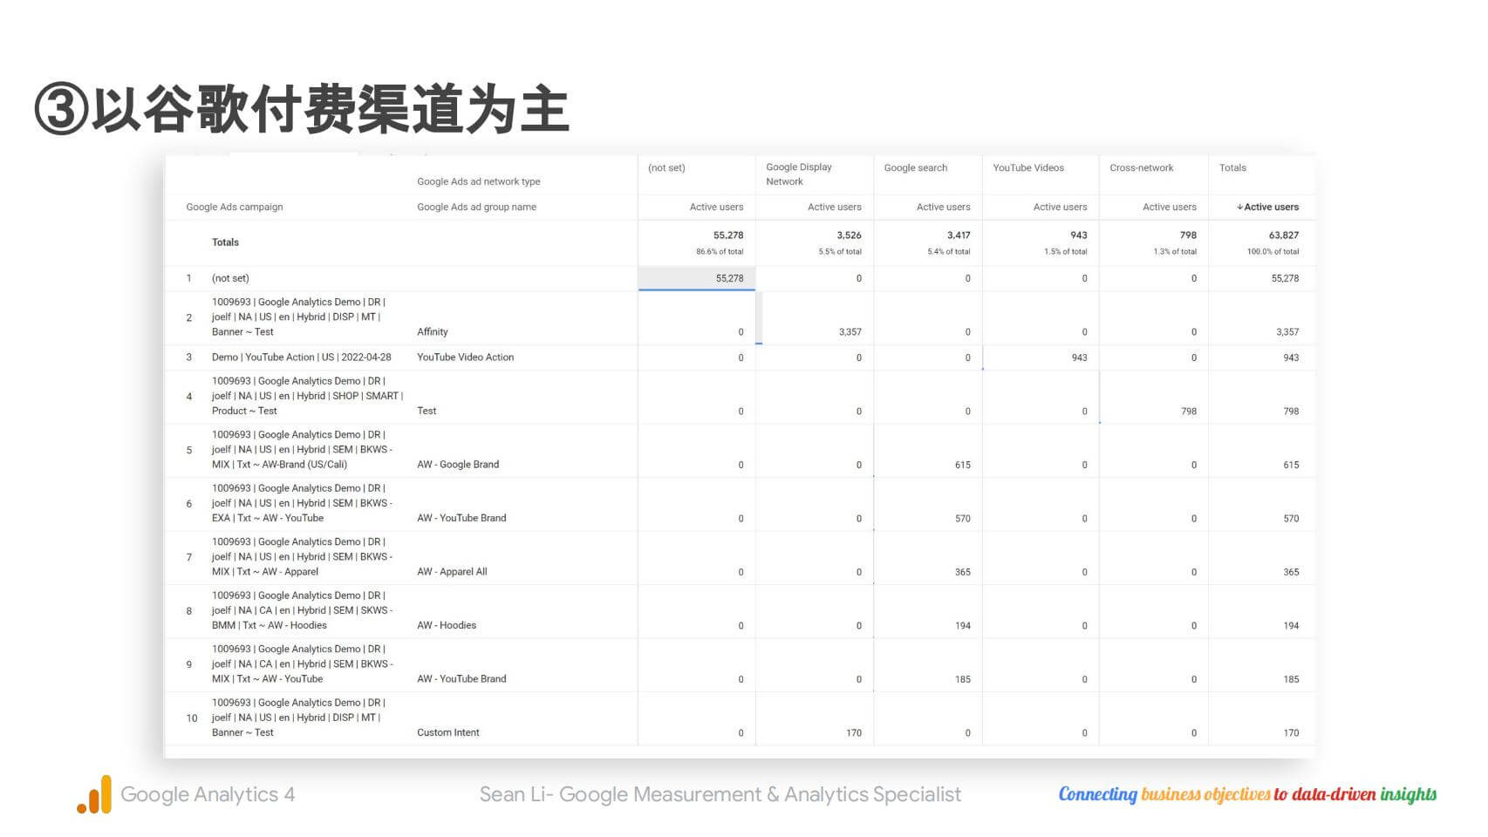Click the Totals row label
The image size is (1488, 837).
tap(225, 242)
